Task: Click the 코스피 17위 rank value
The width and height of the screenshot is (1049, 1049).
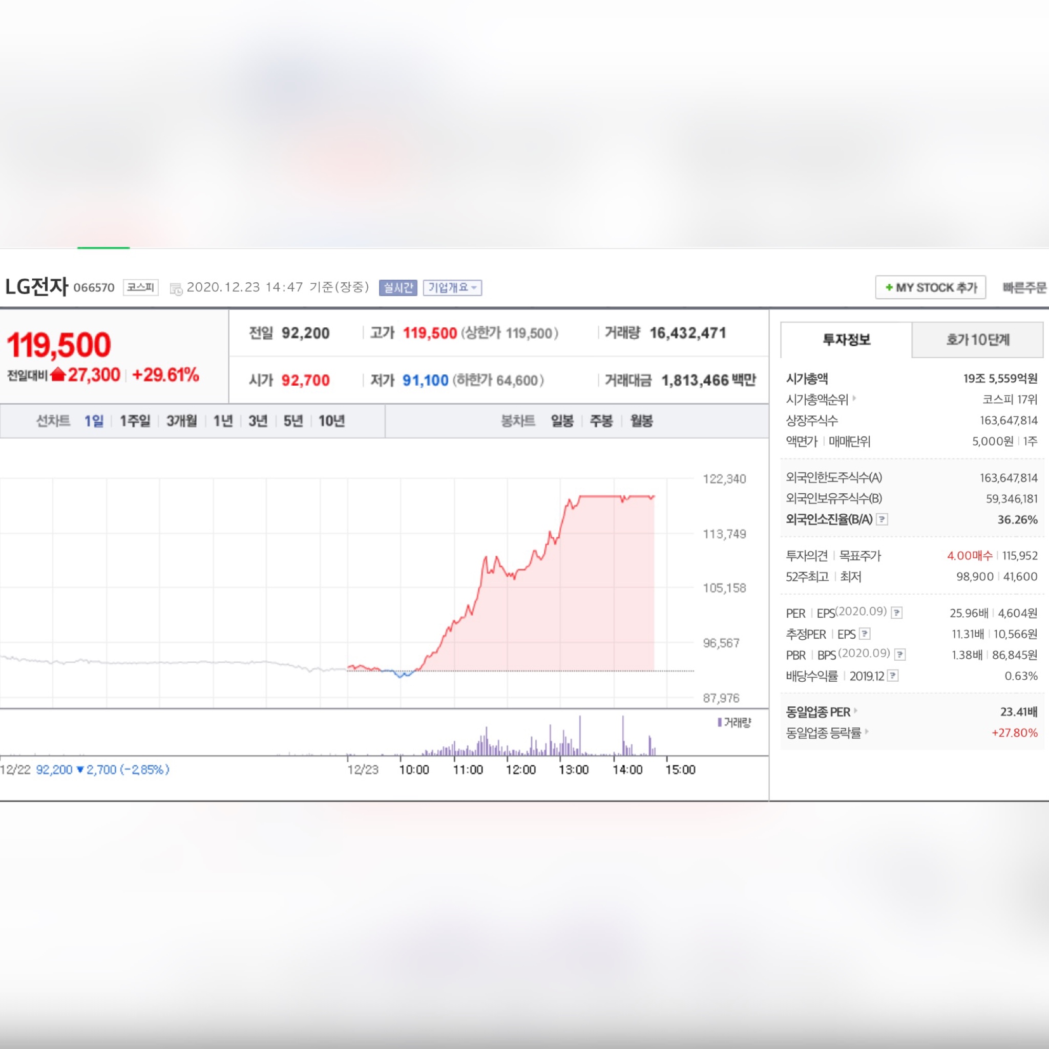Action: point(1010,400)
